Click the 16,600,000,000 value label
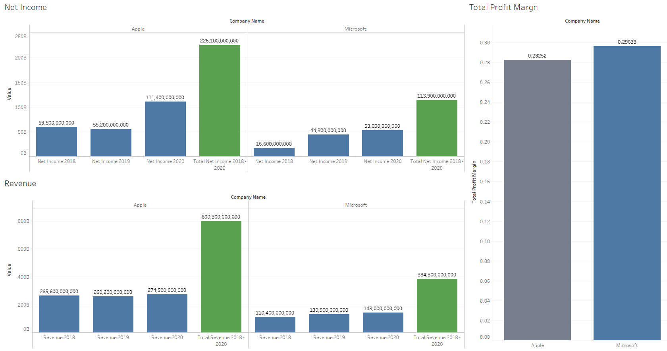This screenshot has height=351, width=667. 274,144
